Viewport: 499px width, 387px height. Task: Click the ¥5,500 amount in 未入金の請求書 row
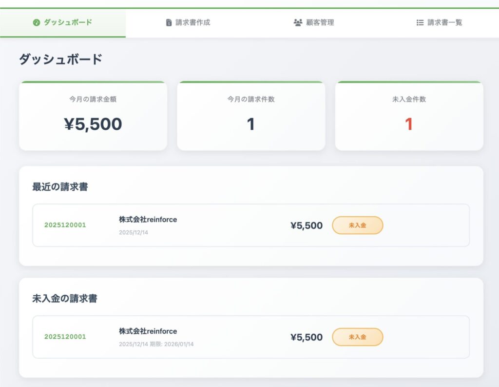[307, 337]
